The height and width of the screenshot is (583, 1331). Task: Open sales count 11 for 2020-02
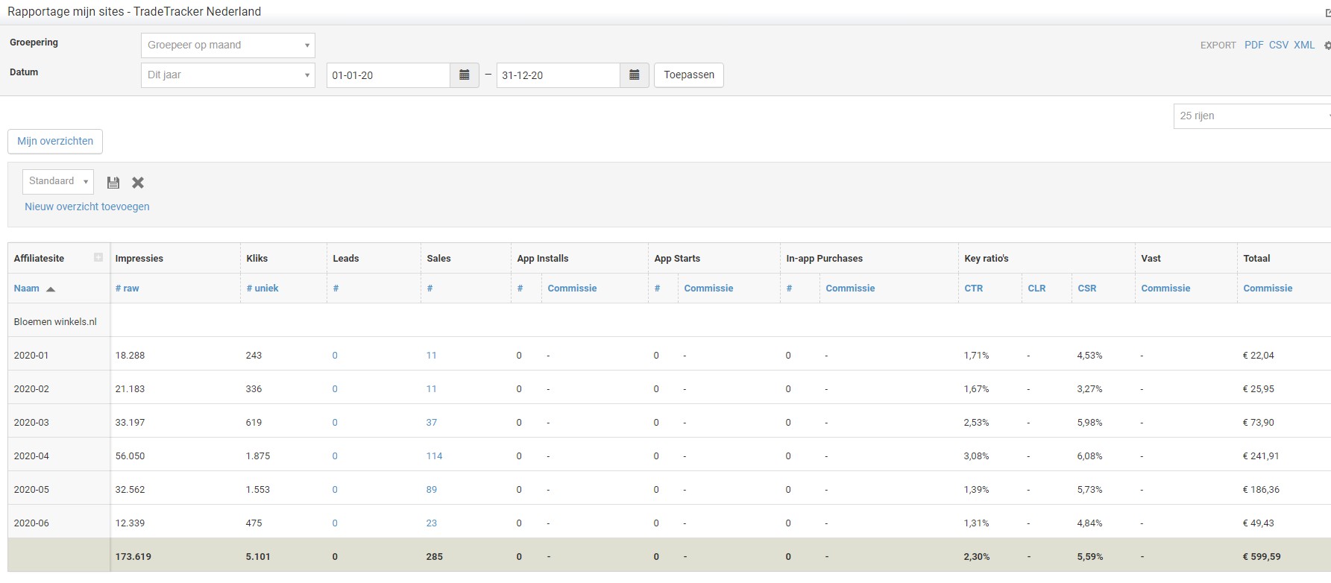click(x=431, y=389)
